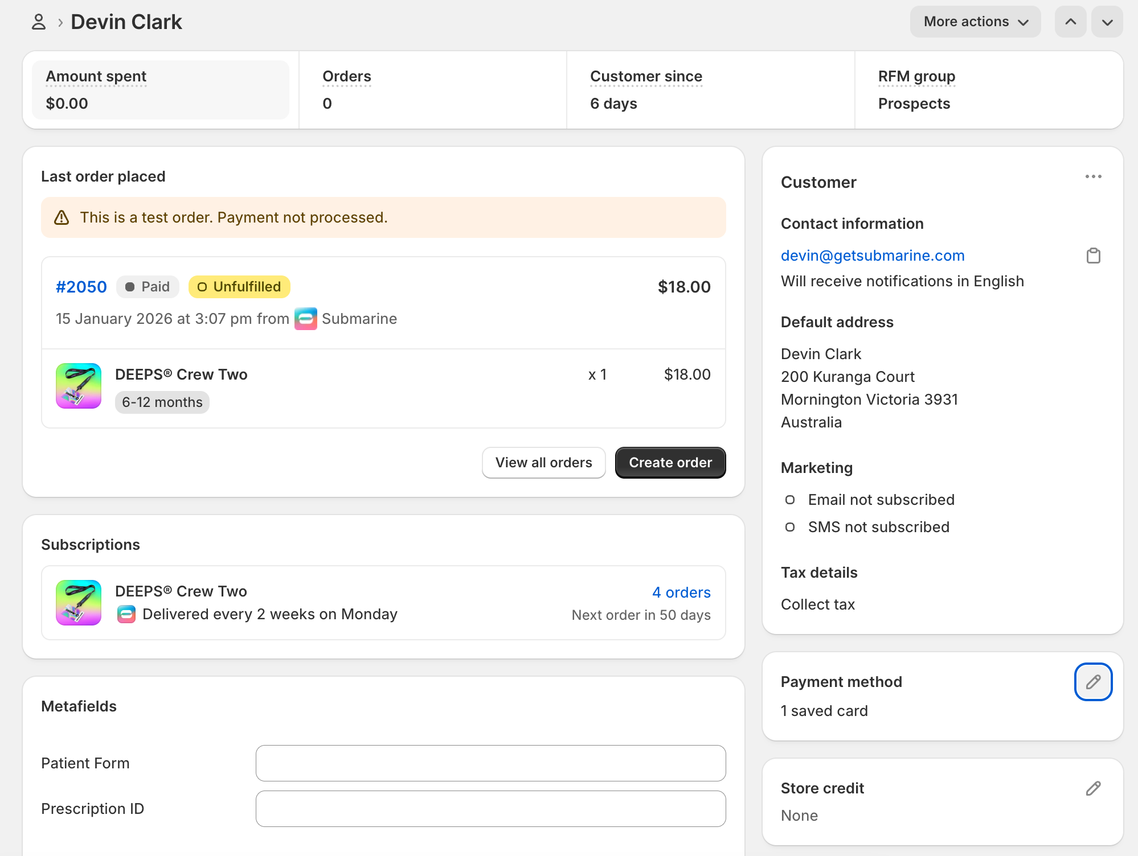The width and height of the screenshot is (1138, 856).
Task: Go to previous customer with up chevron
Action: (x=1070, y=22)
